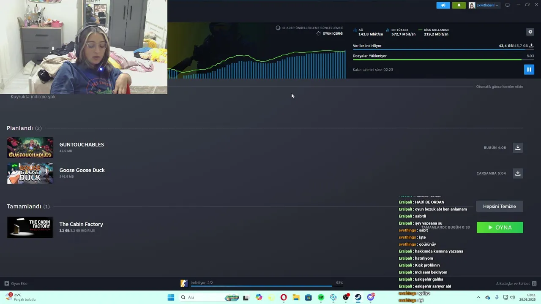
Task: Open Spotify from the taskbar
Action: (x=321, y=297)
